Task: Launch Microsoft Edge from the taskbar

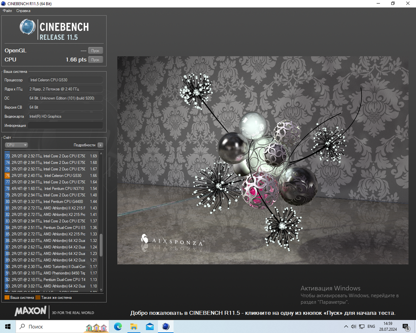Action: pyautogui.click(x=118, y=326)
